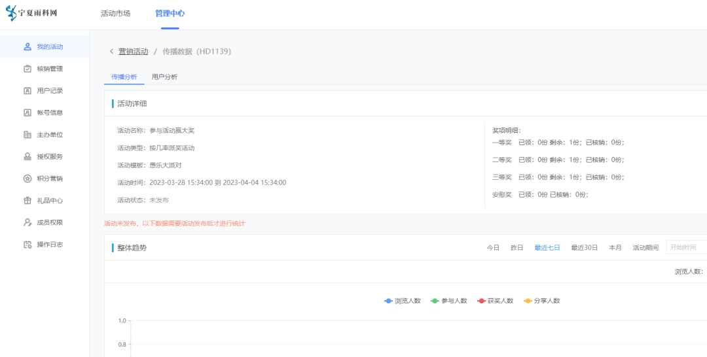Switch to the 传播分析 tab
Image resolution: width=707 pixels, height=357 pixels.
124,77
